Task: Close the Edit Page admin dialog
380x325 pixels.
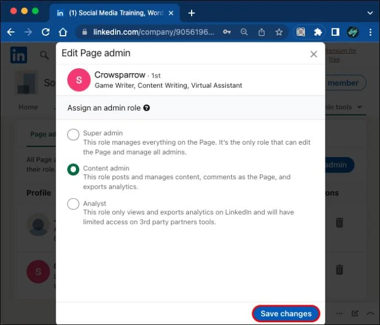Action: tap(314, 54)
